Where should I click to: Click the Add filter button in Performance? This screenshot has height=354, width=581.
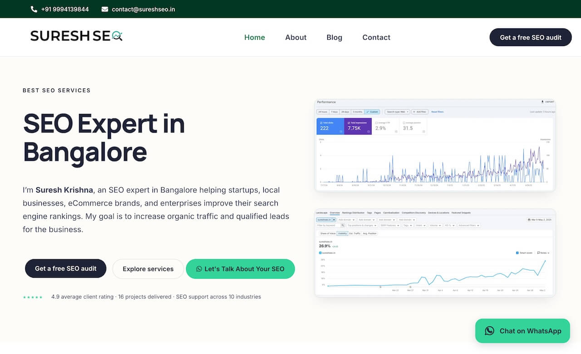(x=420, y=112)
